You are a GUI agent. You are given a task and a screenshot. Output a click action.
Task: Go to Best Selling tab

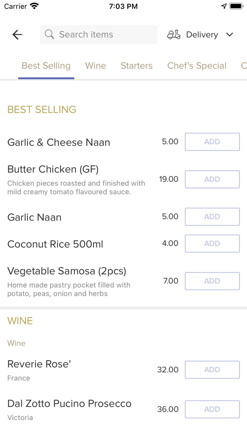coord(46,66)
